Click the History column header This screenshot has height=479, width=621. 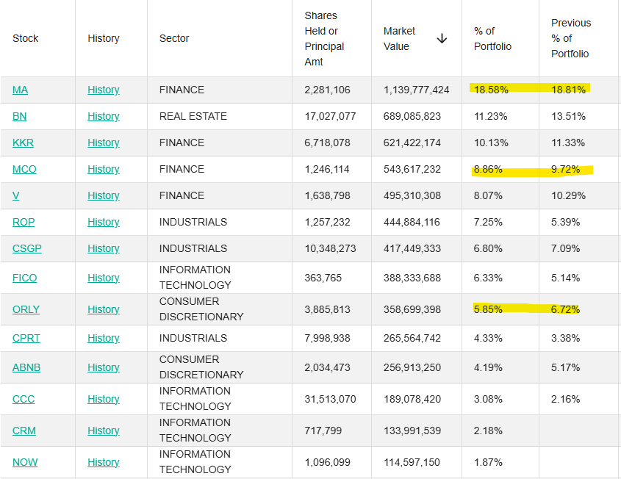104,38
